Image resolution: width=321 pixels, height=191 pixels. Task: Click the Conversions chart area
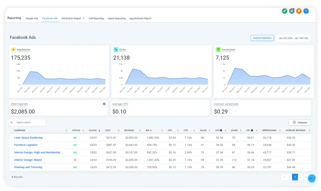(x=269, y=75)
